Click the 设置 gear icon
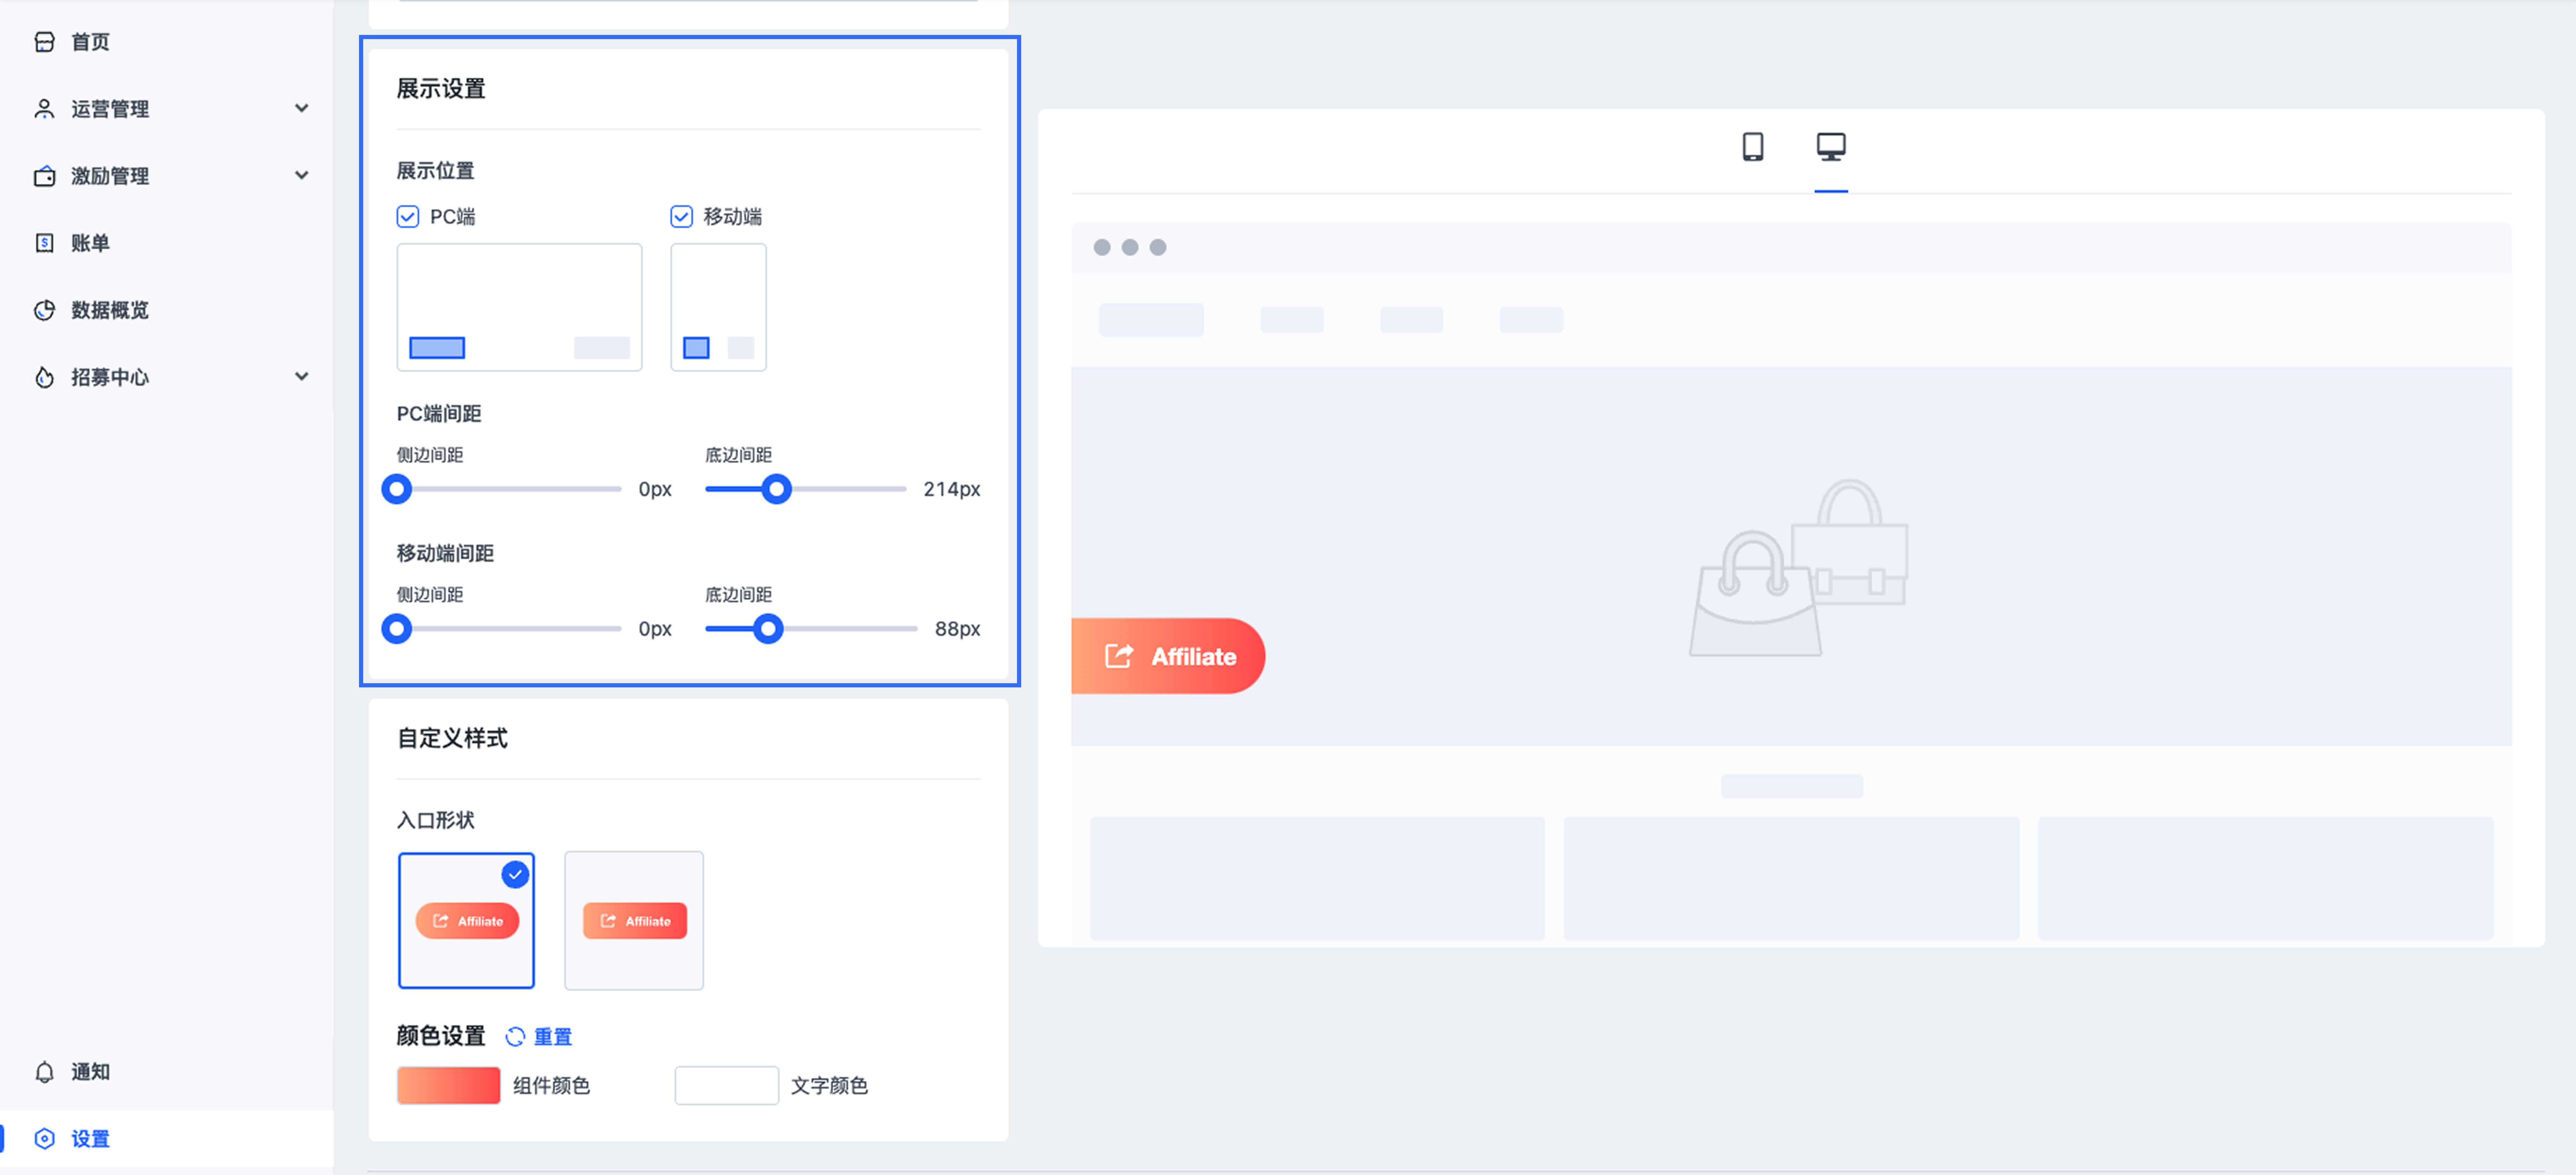2576x1175 pixels. [44, 1139]
